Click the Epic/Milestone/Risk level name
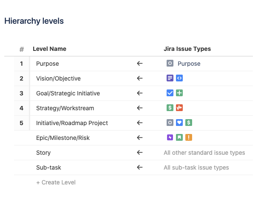Image resolution: width=258 pixels, height=198 pixels. 63,138
